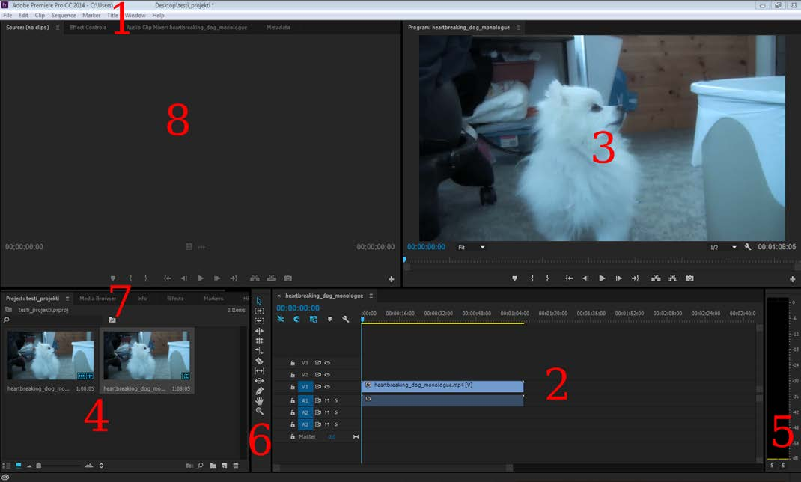Click Export Frame camera in Program monitor
The width and height of the screenshot is (801, 482).
689,278
